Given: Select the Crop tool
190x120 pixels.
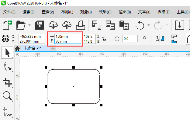Looking at the screenshot, I should [7, 82].
